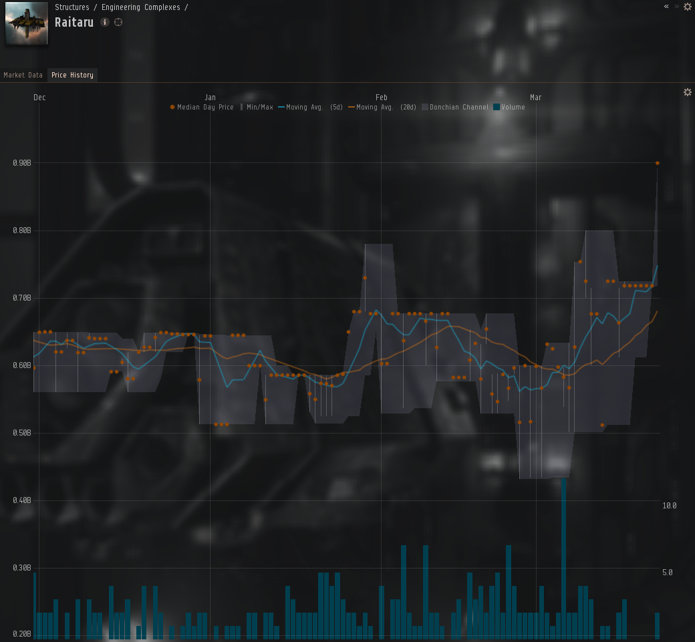Click the Raitaru structure thumbnail image
The image size is (695, 642).
click(x=27, y=23)
